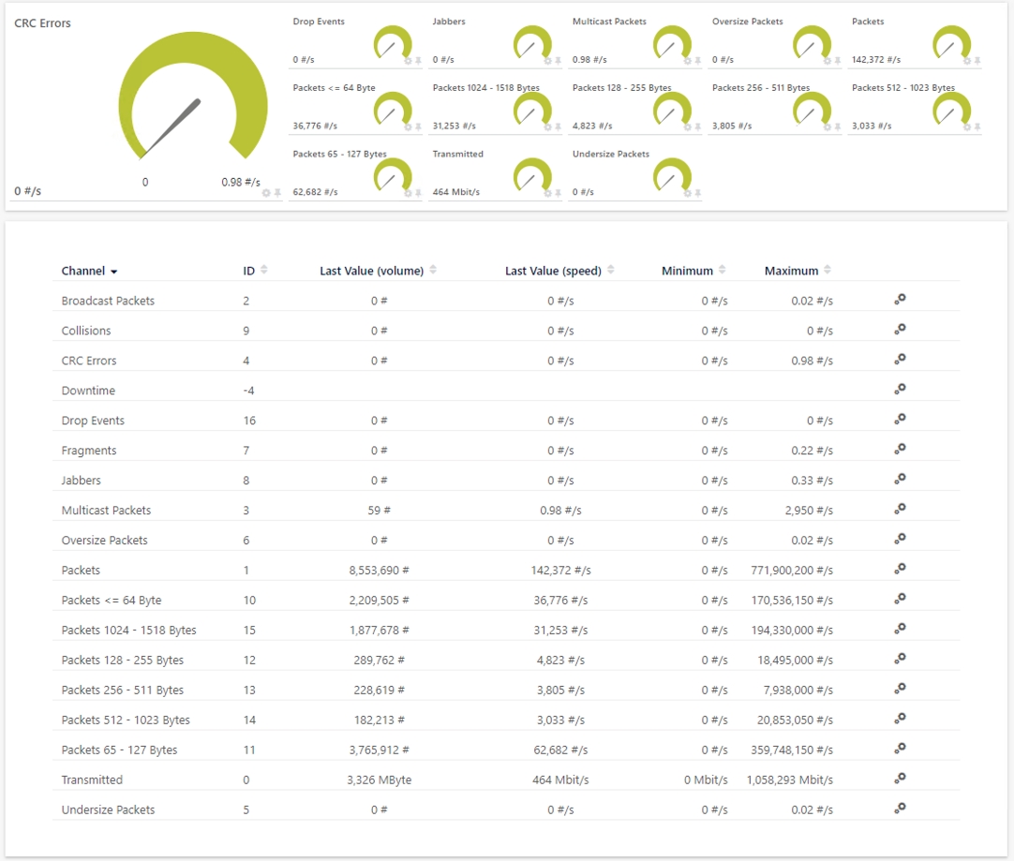Open channel settings icon for Jabbers row
1014x861 pixels.
click(x=900, y=479)
